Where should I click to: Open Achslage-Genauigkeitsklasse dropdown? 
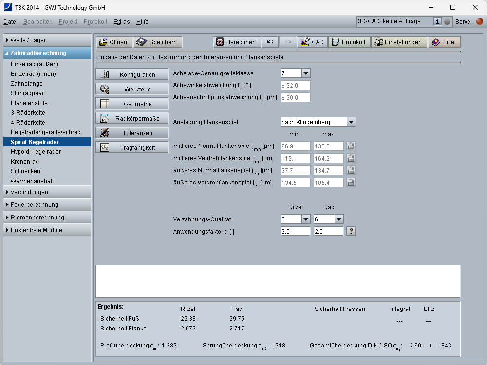click(x=305, y=73)
